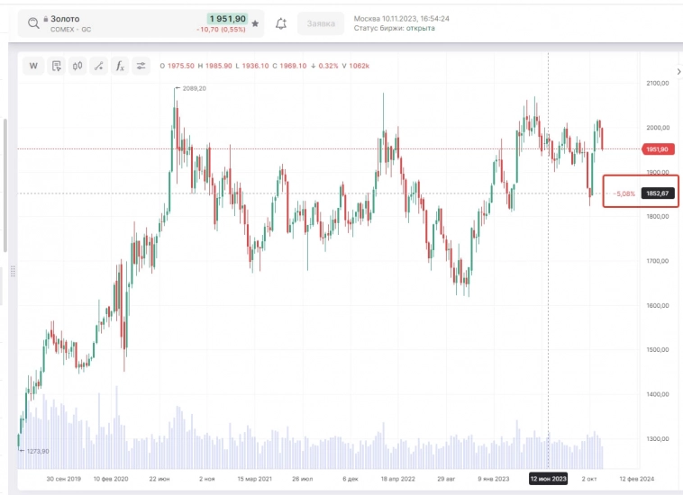Open the W weekly timeframe selector
The width and height of the screenshot is (683, 495).
pyautogui.click(x=34, y=66)
